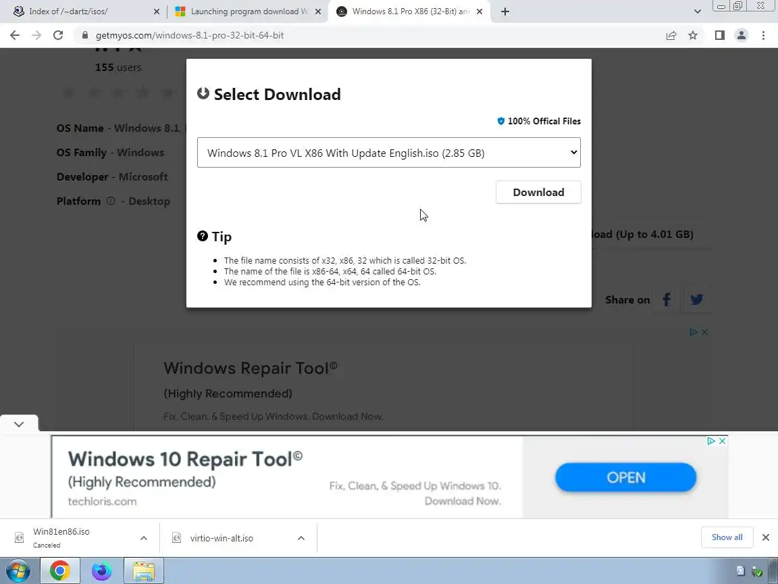Go back to the previous page
778x584 pixels.
(15, 35)
